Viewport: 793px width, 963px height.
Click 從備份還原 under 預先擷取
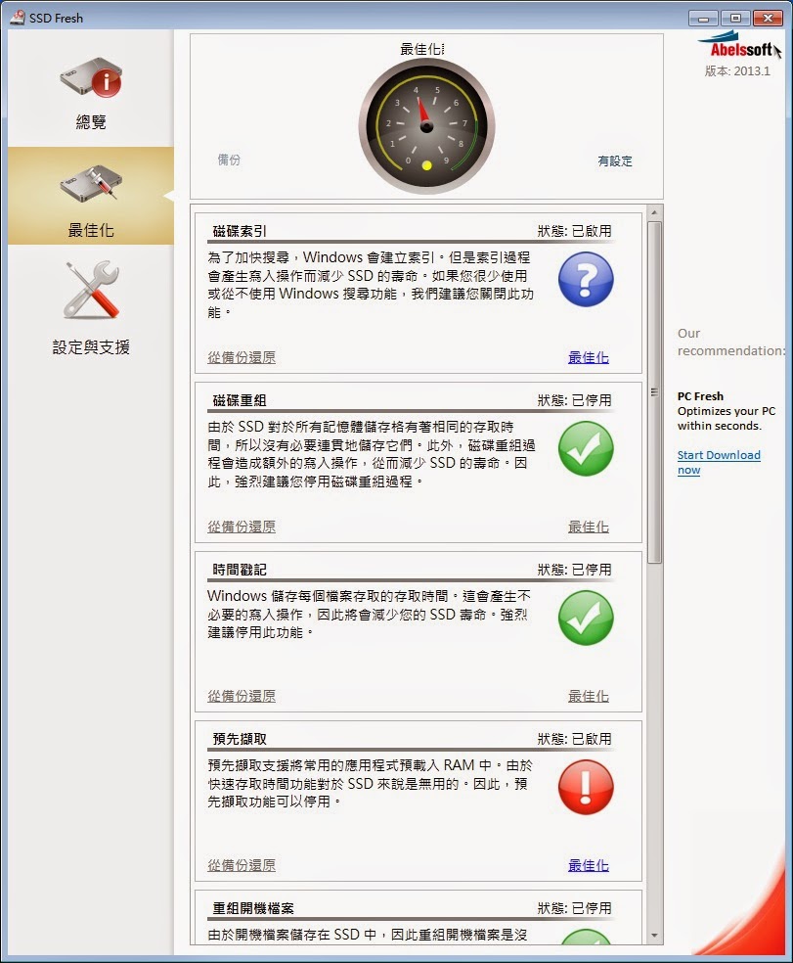(242, 865)
